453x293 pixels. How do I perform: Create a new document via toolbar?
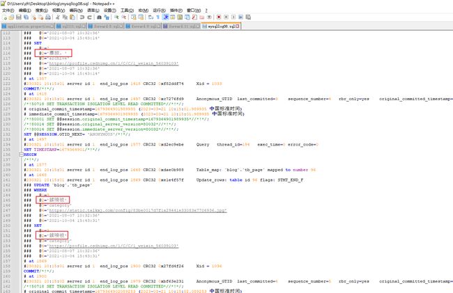[5, 17]
